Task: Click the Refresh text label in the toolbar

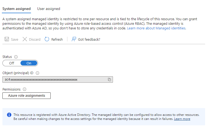Action: coord(57,39)
